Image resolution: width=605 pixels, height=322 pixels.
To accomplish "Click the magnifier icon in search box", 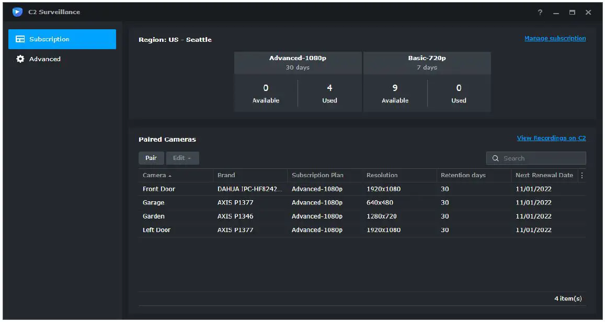I will tap(495, 158).
